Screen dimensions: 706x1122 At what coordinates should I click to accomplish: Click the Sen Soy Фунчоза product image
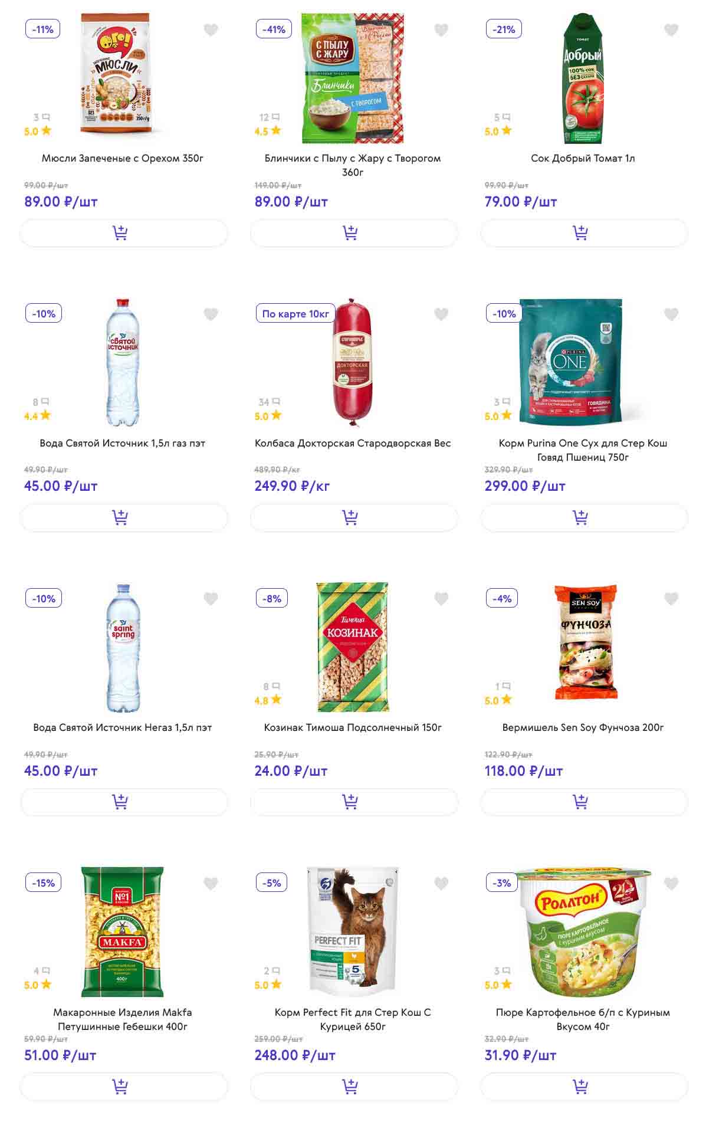586,642
